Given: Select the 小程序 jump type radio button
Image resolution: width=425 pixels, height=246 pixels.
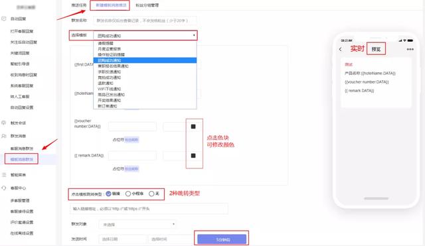Looking at the screenshot, I should tap(128, 194).
